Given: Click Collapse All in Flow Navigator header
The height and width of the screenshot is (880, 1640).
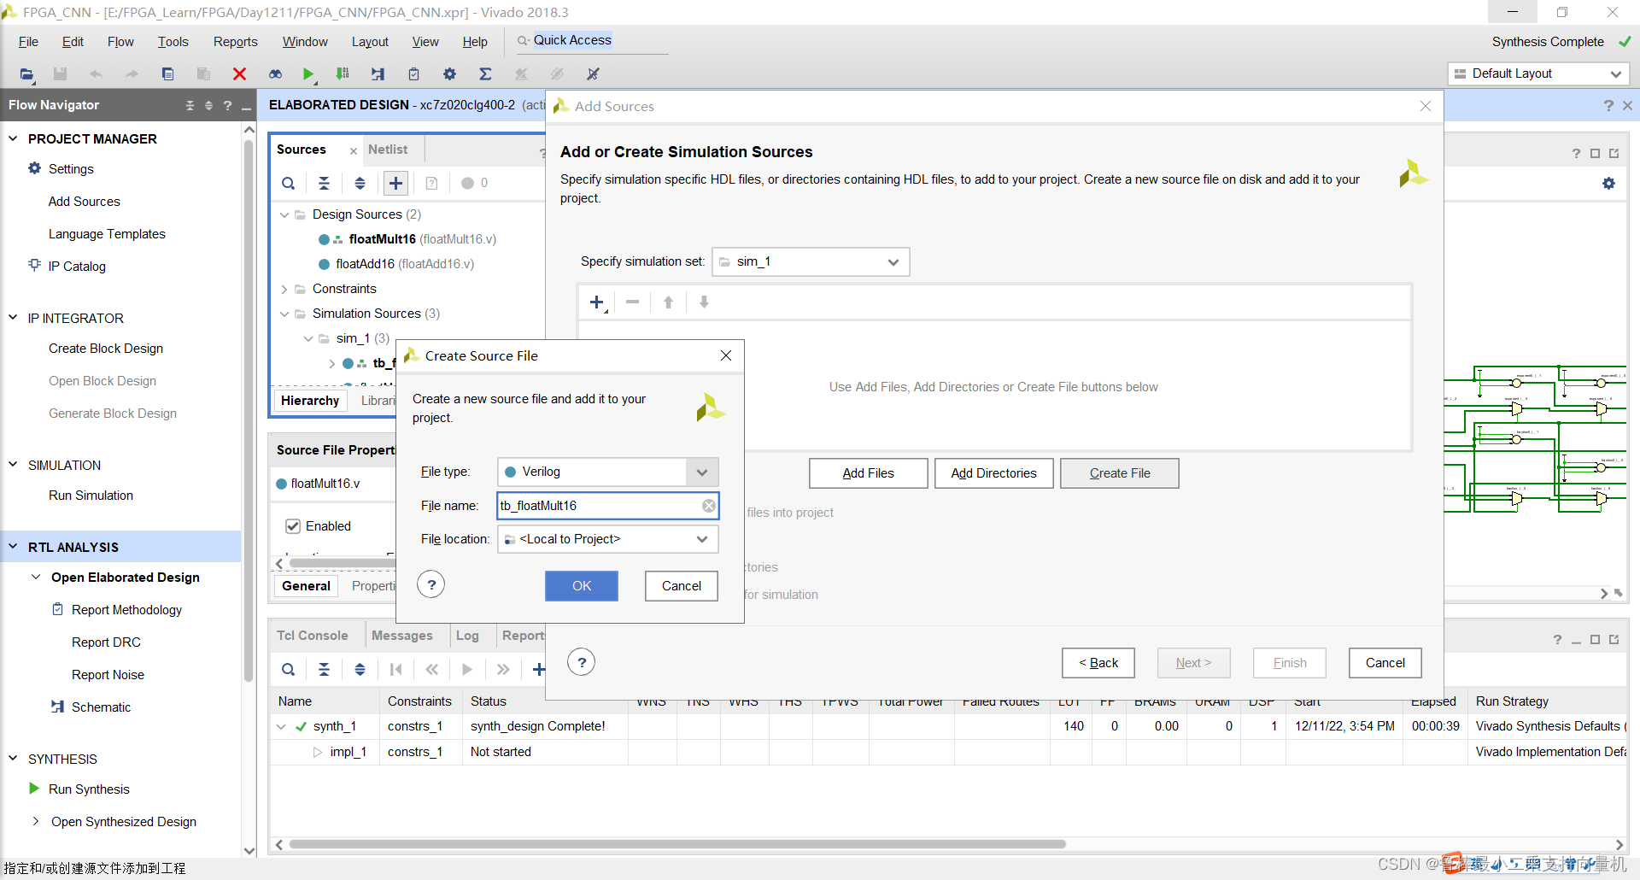Looking at the screenshot, I should coord(190,105).
